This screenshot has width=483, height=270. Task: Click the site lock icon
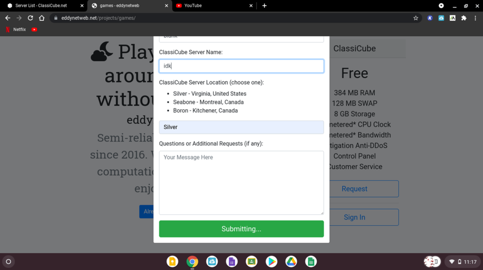tap(56, 18)
